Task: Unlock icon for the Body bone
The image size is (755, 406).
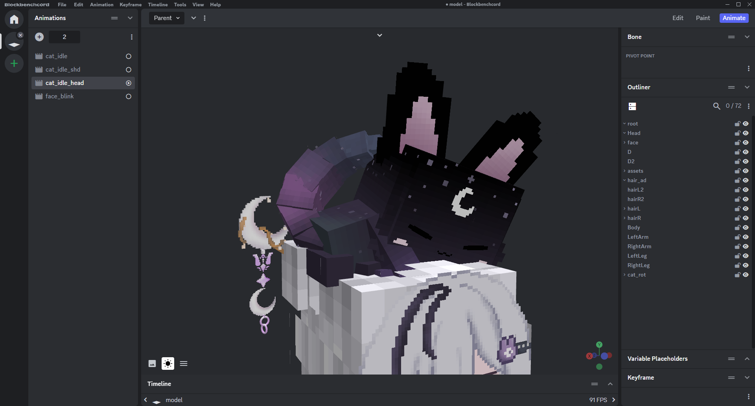Action: [737, 228]
